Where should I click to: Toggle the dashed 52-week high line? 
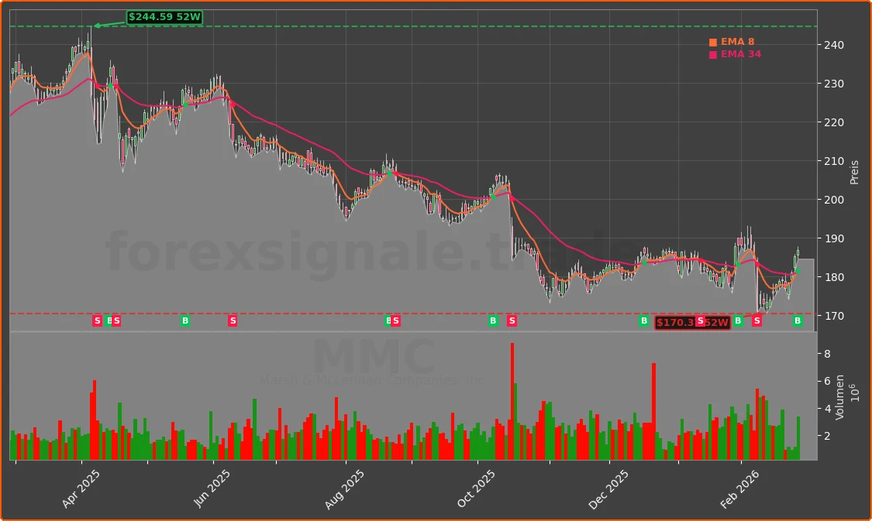[x=388, y=24]
